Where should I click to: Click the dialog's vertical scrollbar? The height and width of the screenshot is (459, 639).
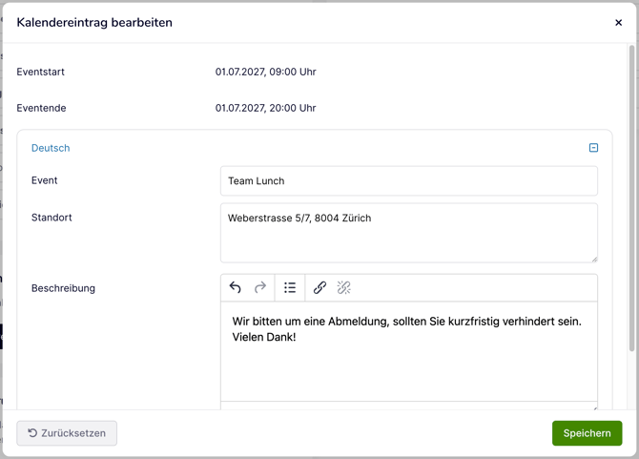pos(631,198)
